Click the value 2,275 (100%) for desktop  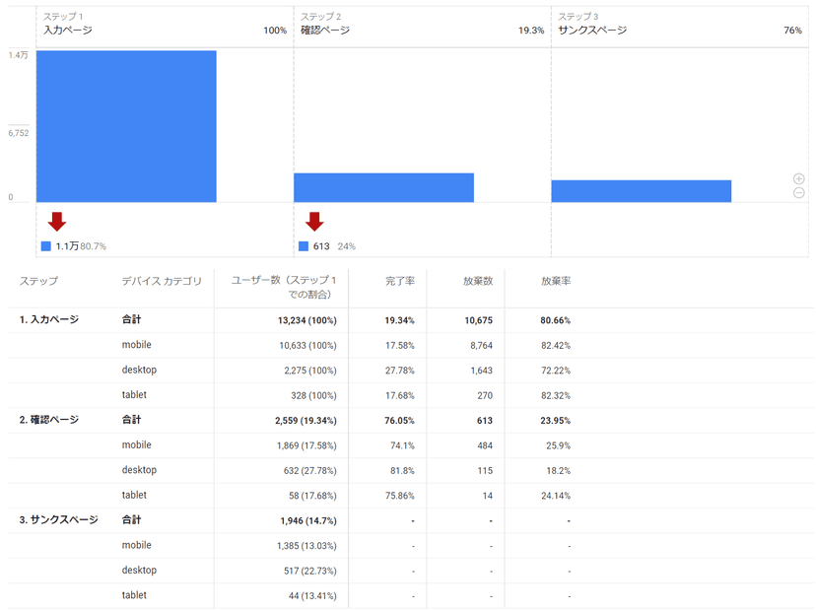(310, 371)
